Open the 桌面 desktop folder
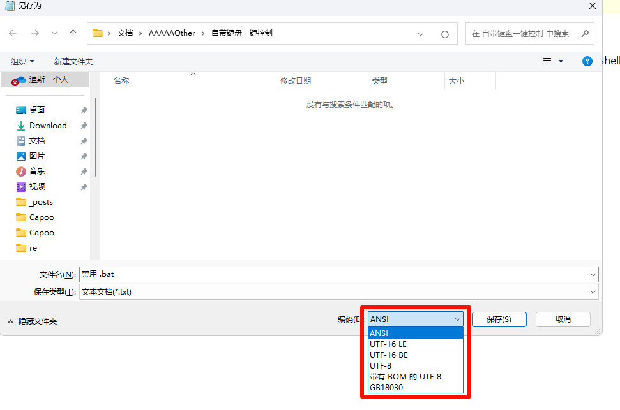Image resolution: width=620 pixels, height=410 pixels. 37,110
